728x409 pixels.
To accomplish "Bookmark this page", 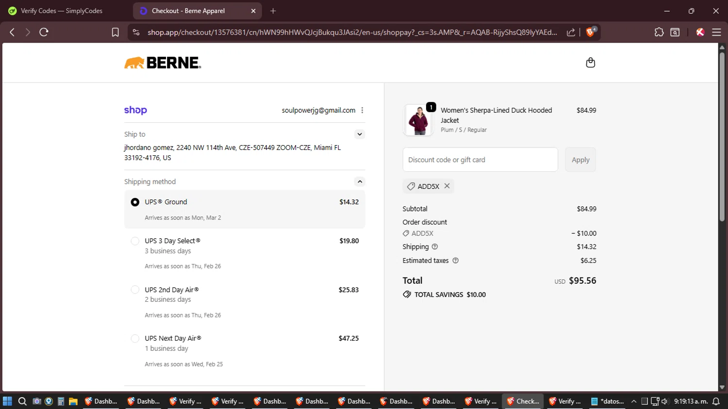I will tap(115, 32).
